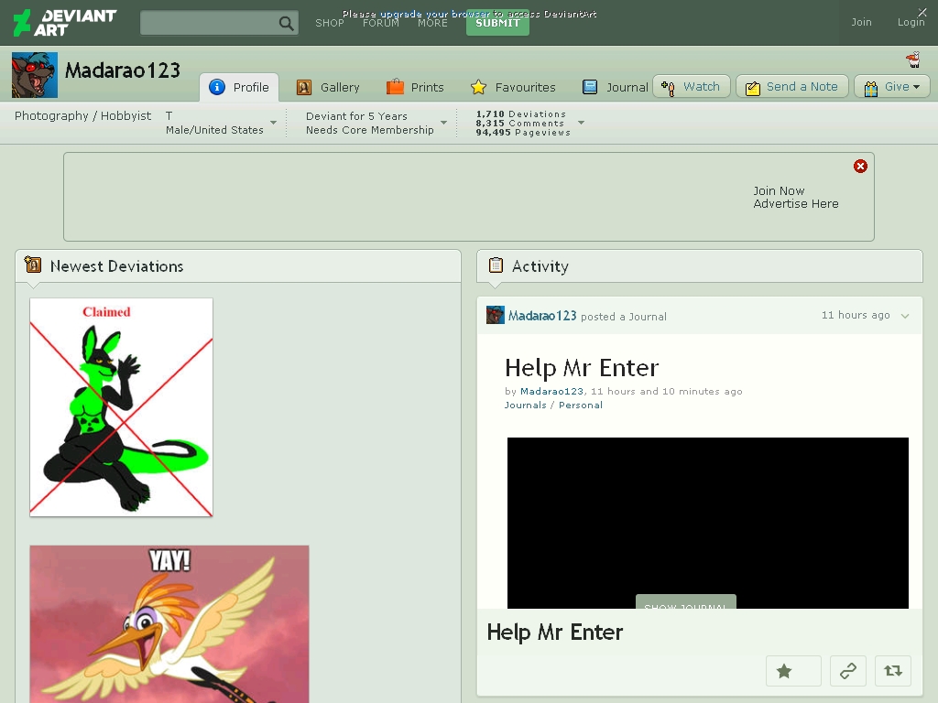Image resolution: width=938 pixels, height=703 pixels.
Task: Open Madarao123's profile avatar
Action: pyautogui.click(x=35, y=75)
